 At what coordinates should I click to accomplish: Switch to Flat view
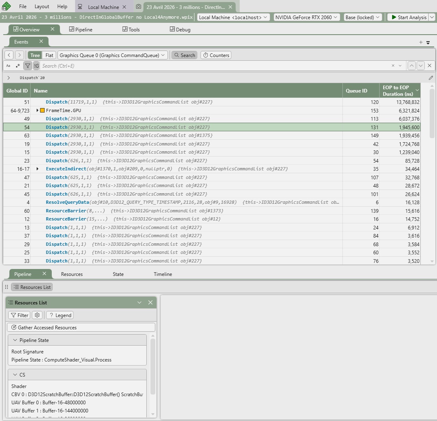point(49,55)
